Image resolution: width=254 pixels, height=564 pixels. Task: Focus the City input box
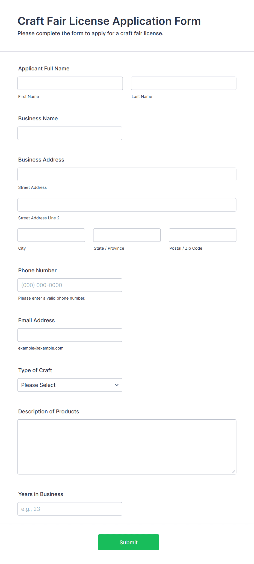pyautogui.click(x=51, y=235)
